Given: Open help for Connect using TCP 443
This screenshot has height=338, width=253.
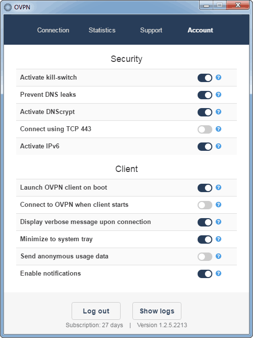Looking at the screenshot, I should pyautogui.click(x=218, y=129).
